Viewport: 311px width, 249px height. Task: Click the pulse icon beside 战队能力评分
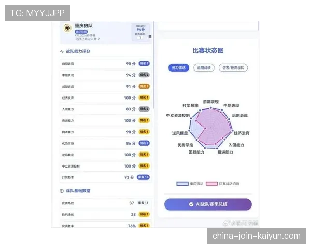(62, 51)
